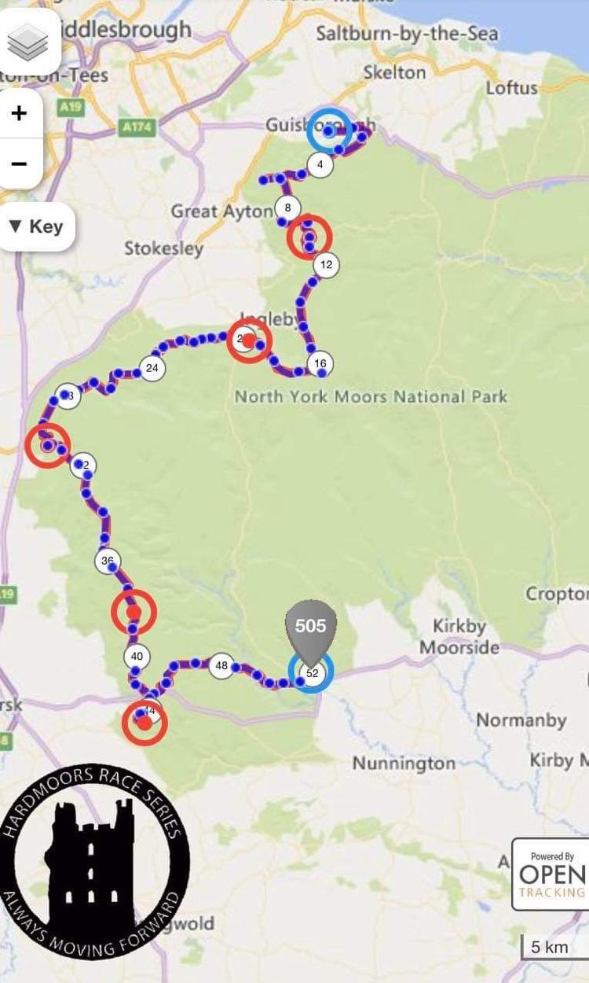The image size is (589, 983).
Task: Click distance marker 16 on route
Action: [x=320, y=363]
